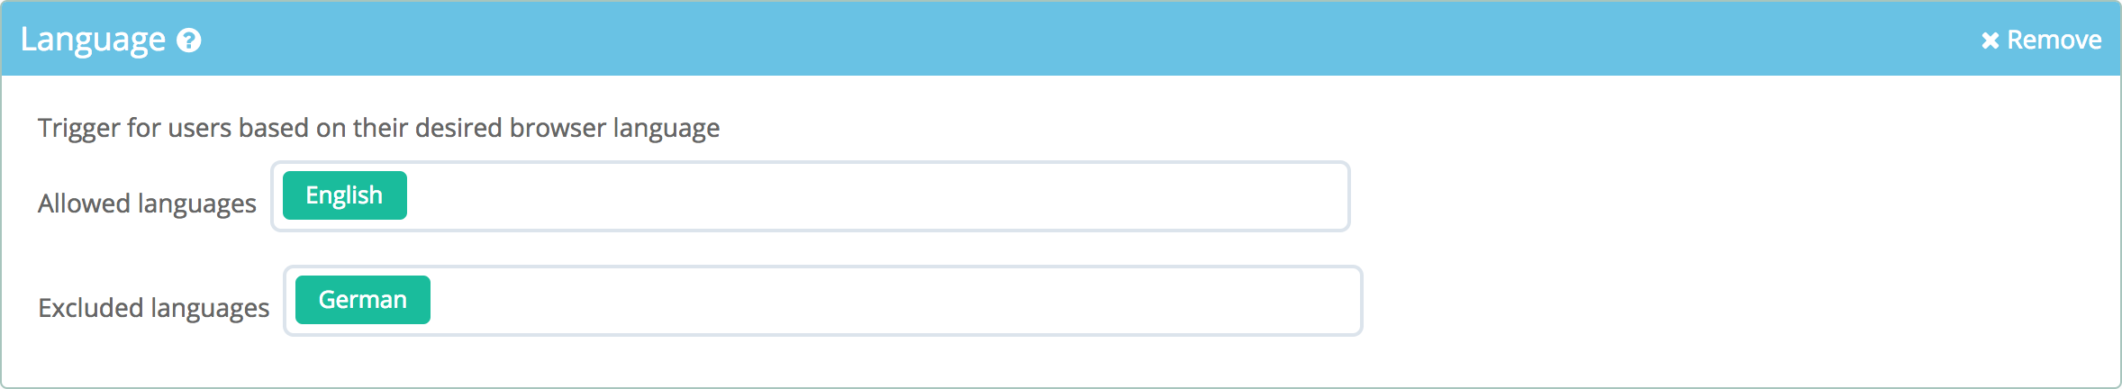Viewport: 2122px width, 389px height.
Task: Select the English language tag
Action: click(345, 195)
